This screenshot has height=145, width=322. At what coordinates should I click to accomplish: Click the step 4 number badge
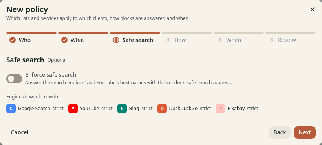168,40
